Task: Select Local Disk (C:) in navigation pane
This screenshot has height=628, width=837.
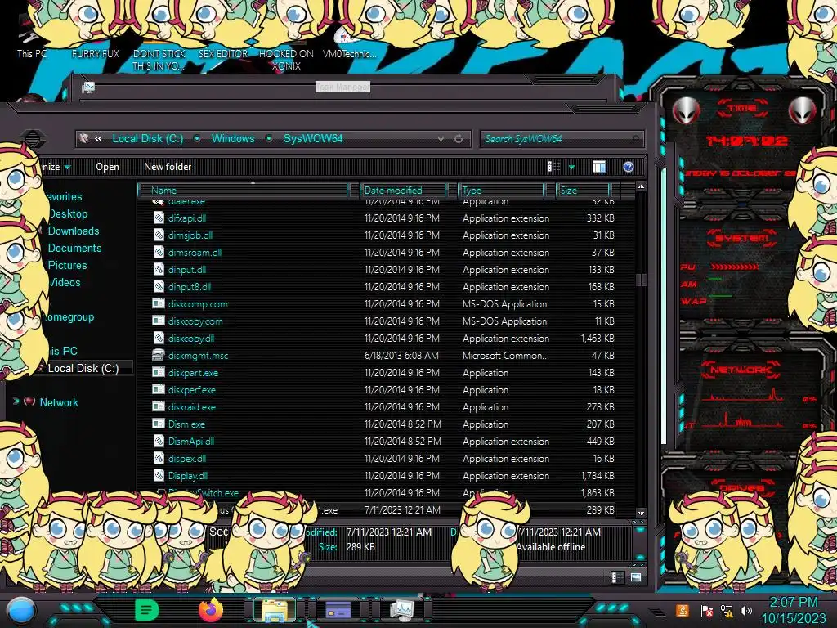Action: tap(83, 368)
